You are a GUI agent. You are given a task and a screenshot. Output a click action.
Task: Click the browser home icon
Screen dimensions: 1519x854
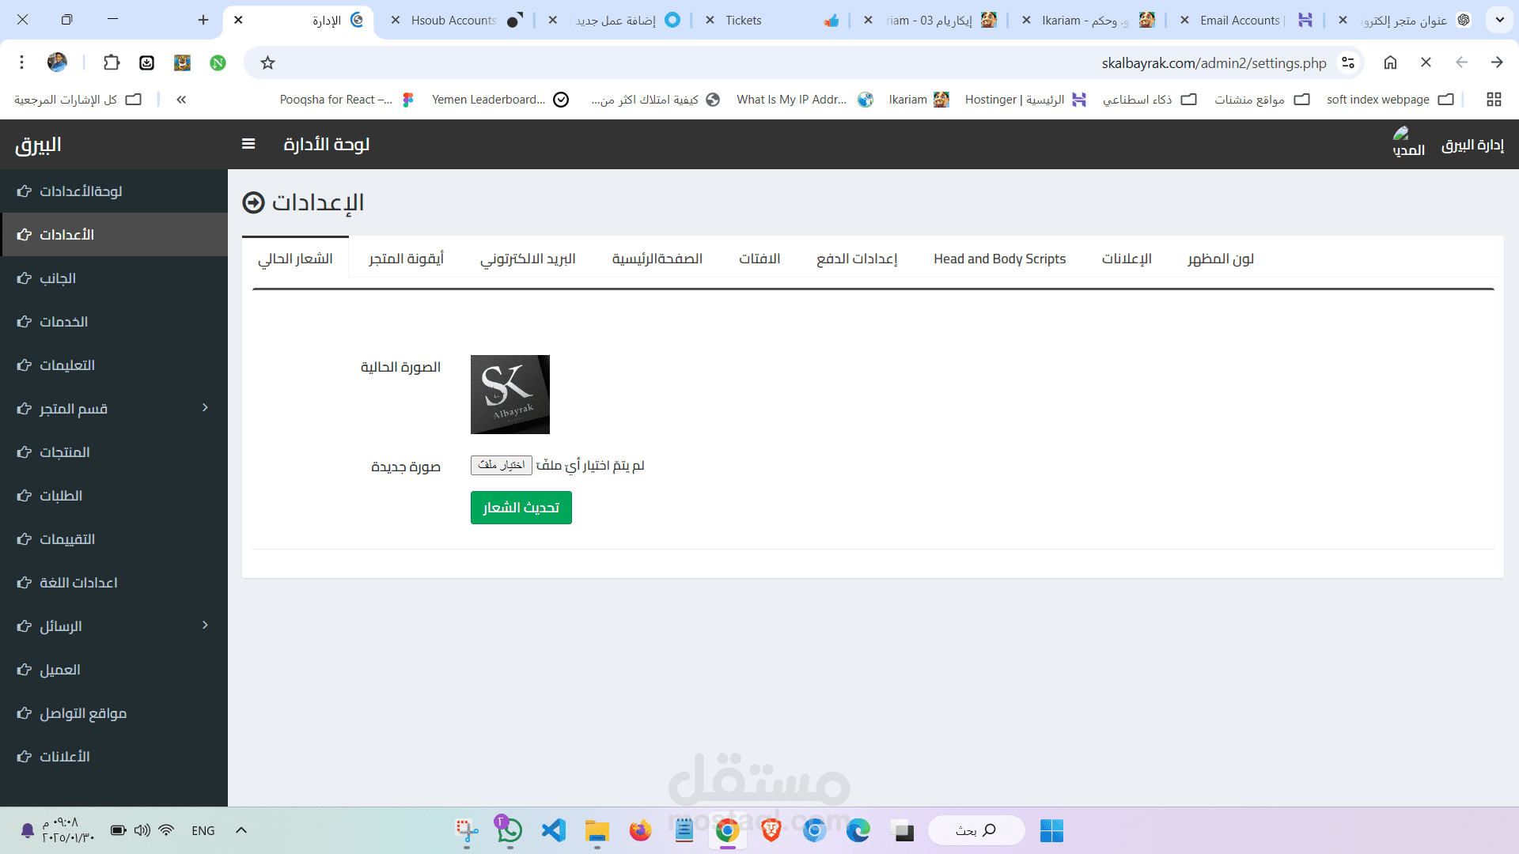point(1390,62)
